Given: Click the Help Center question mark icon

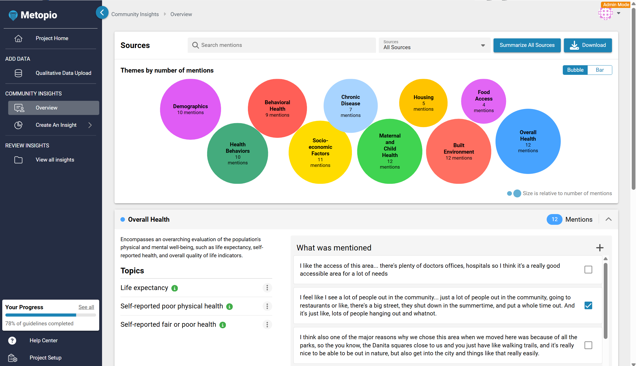Looking at the screenshot, I should [x=12, y=341].
